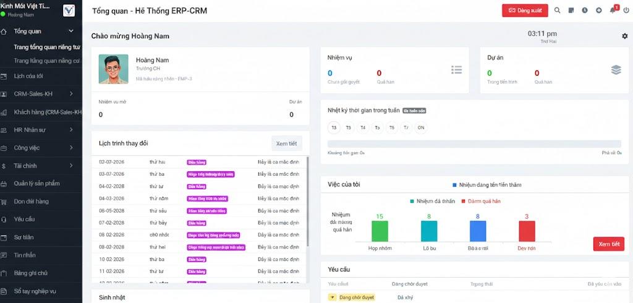Click the calendar icon beside Lịch của tôi
633x303 pixels.
click(x=4, y=76)
